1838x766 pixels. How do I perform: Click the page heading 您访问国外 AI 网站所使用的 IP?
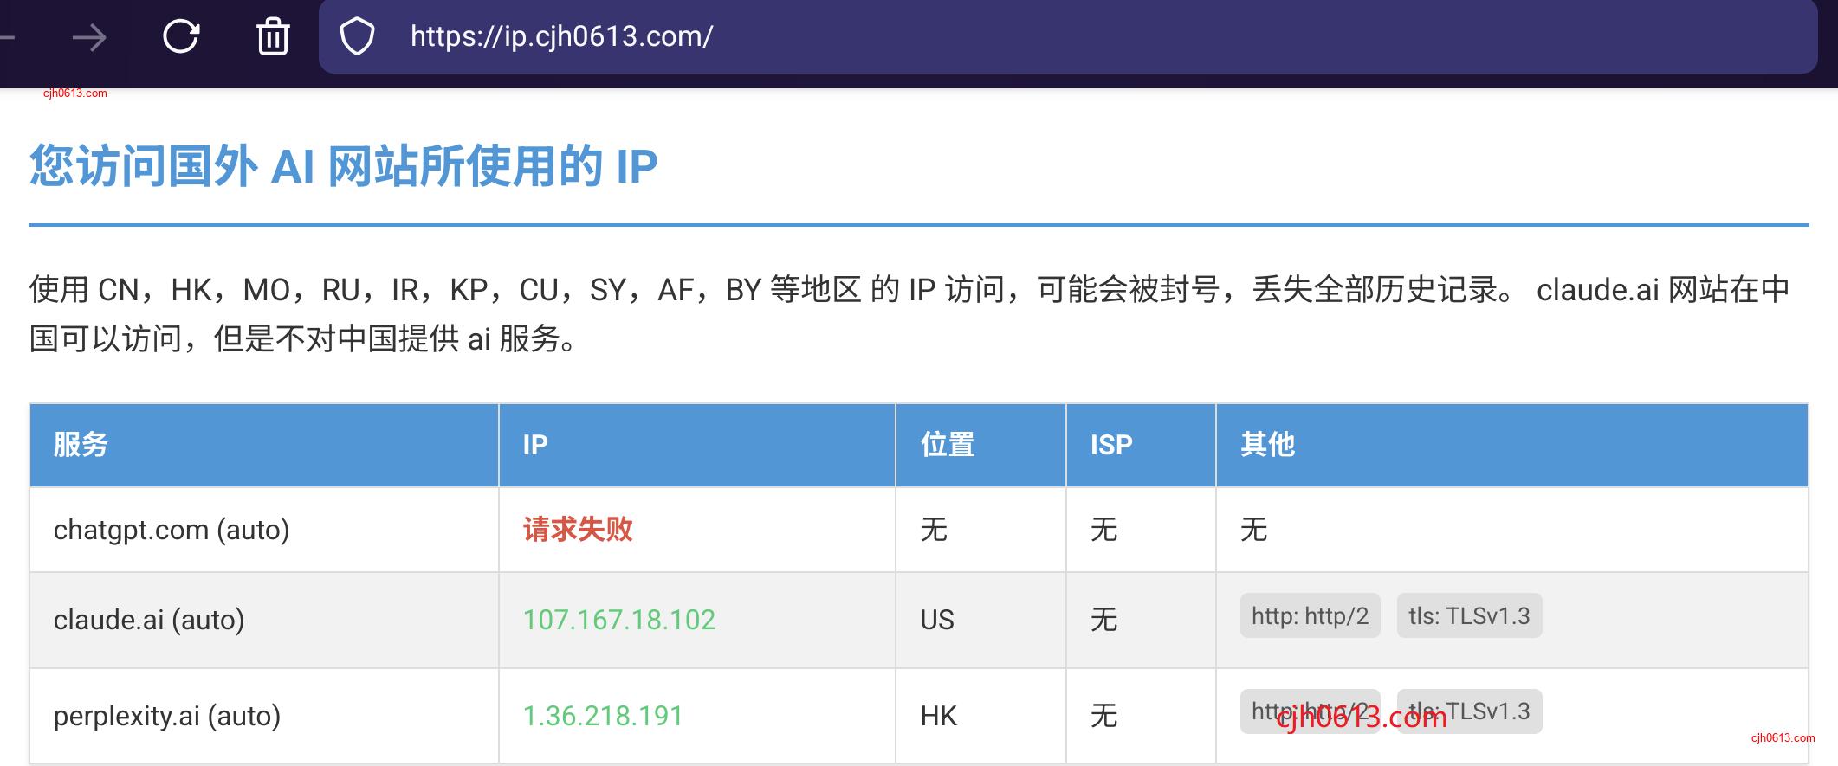[x=344, y=166]
